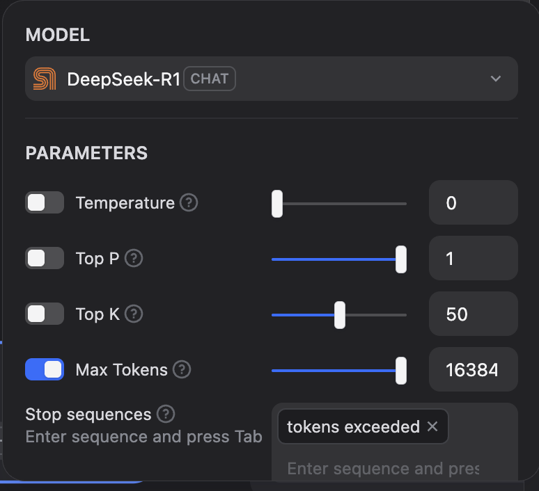Viewport: 539px width, 491px height.
Task: Click the Max Tokens help icon
Action: pos(182,369)
